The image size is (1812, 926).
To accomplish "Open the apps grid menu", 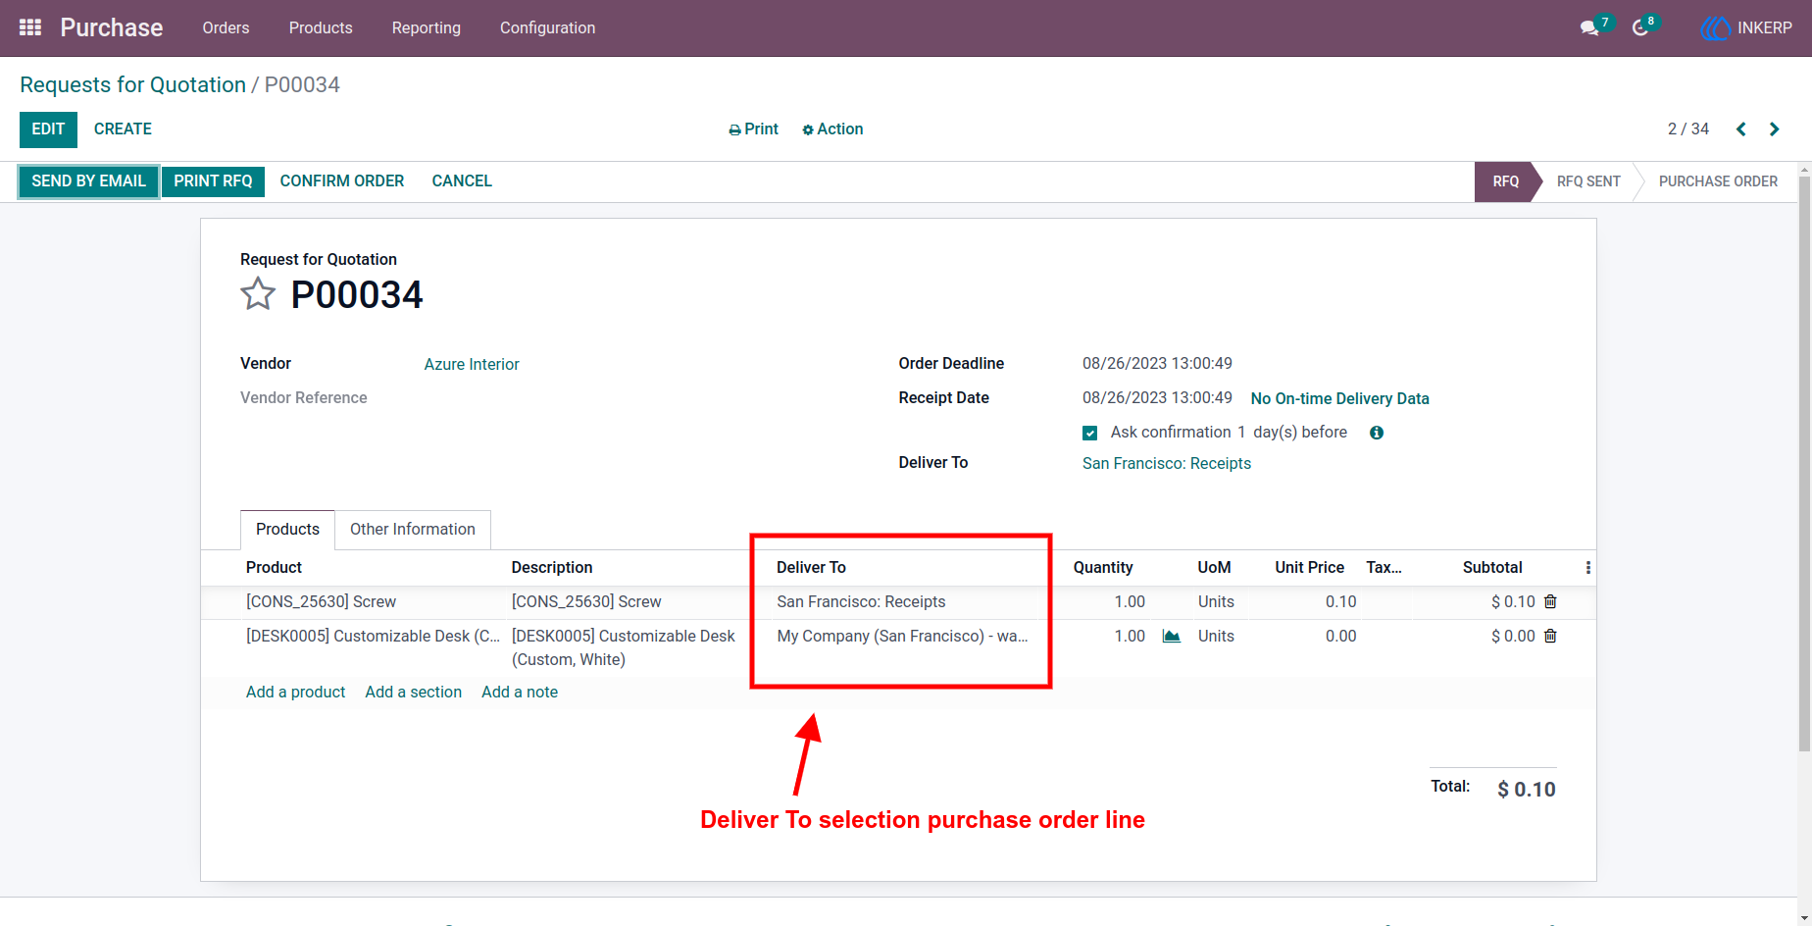I will coord(30,27).
